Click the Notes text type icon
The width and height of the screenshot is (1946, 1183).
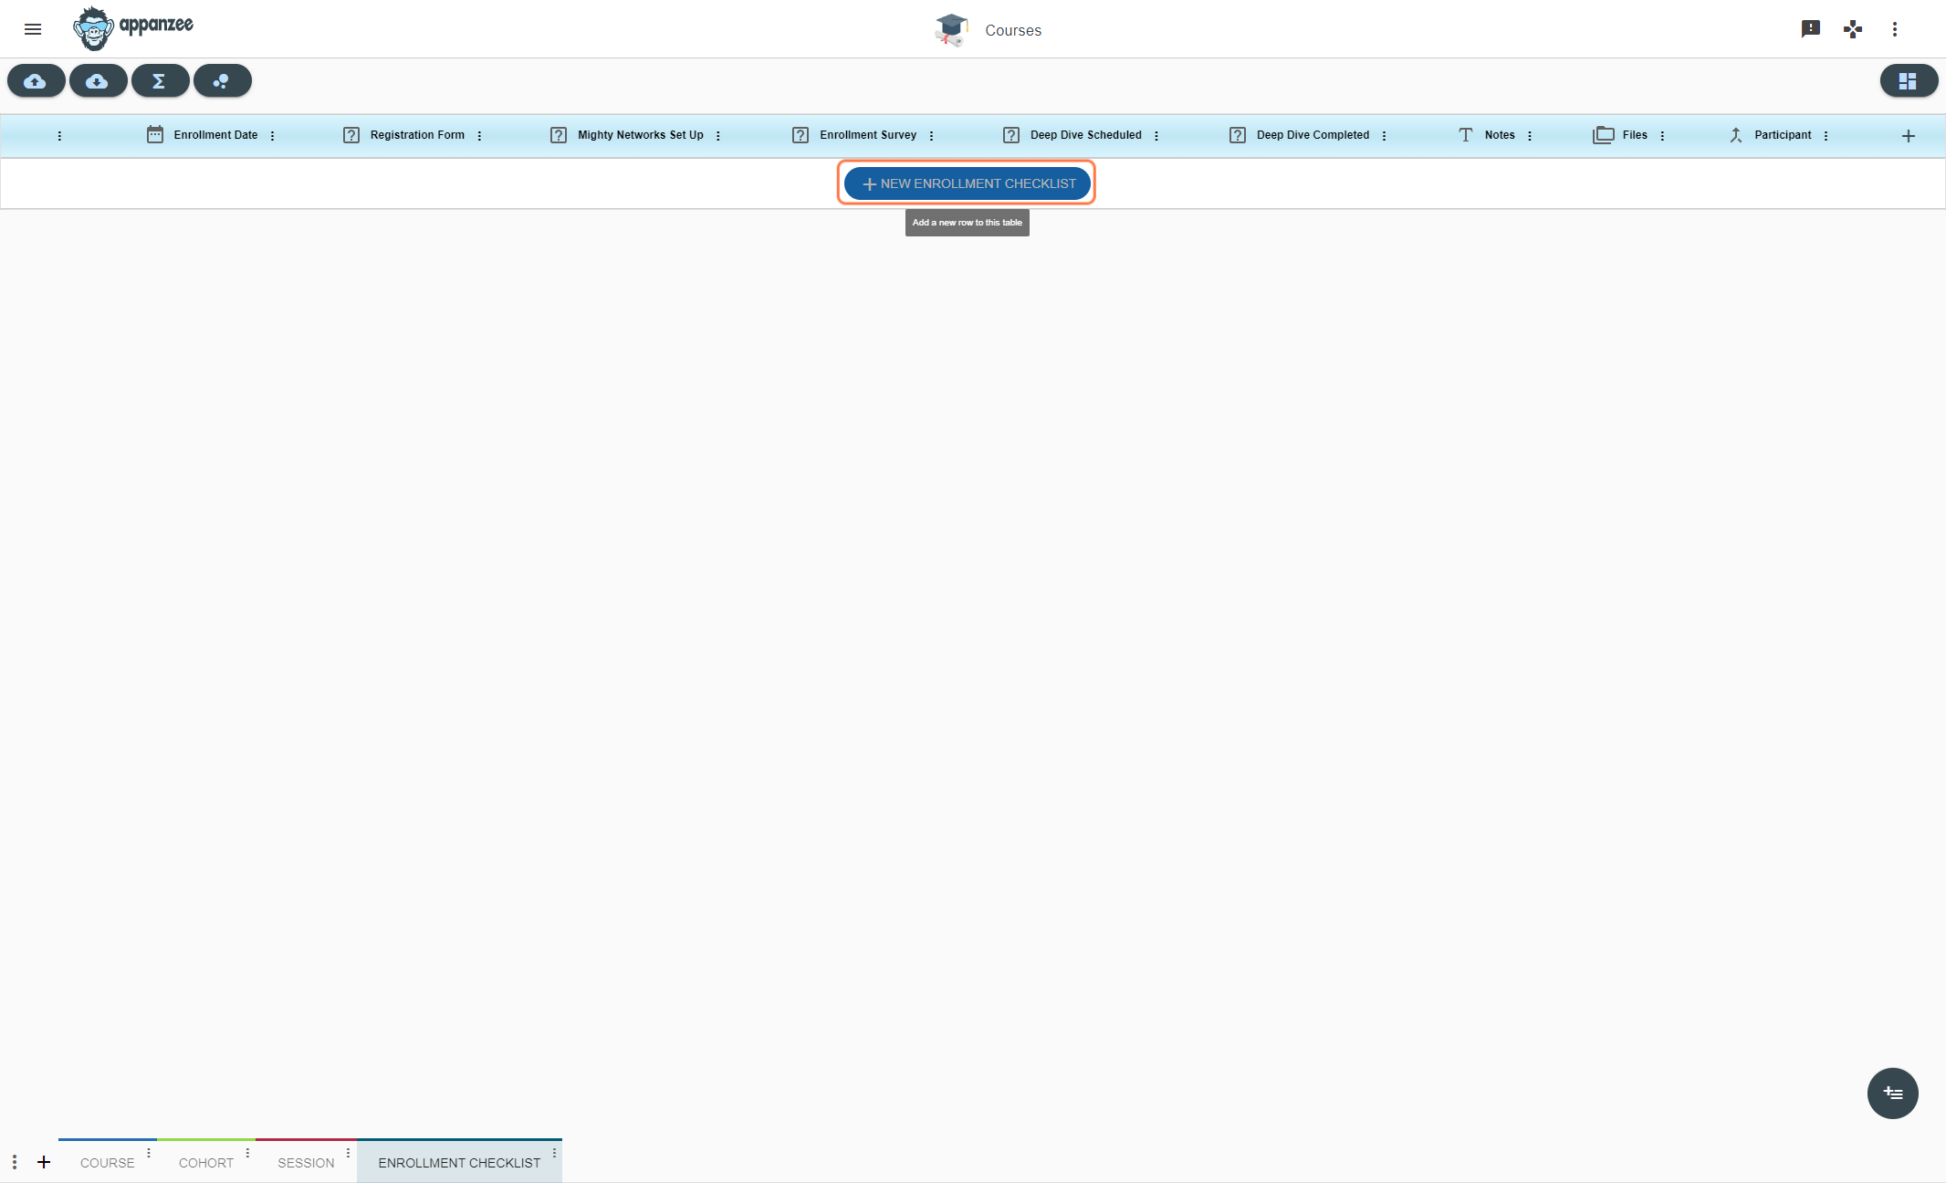pos(1466,135)
